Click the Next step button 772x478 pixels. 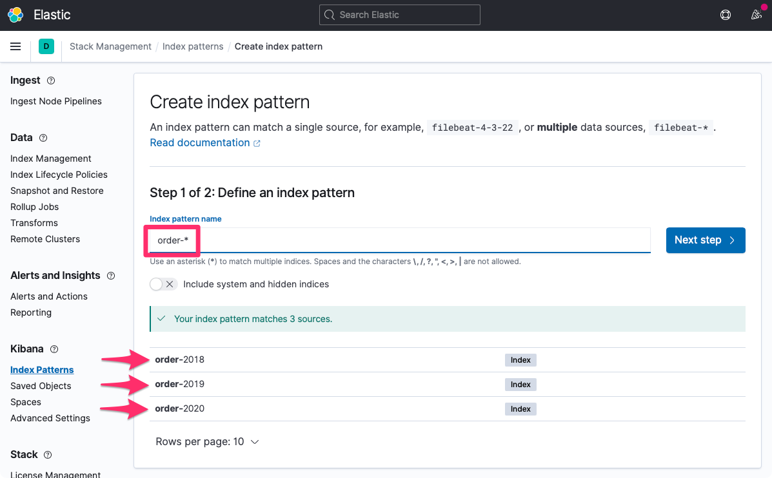click(705, 240)
